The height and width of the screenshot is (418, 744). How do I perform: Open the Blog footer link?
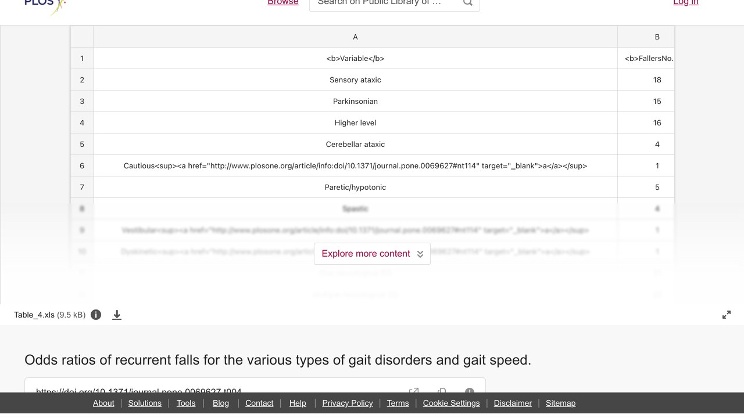point(221,403)
